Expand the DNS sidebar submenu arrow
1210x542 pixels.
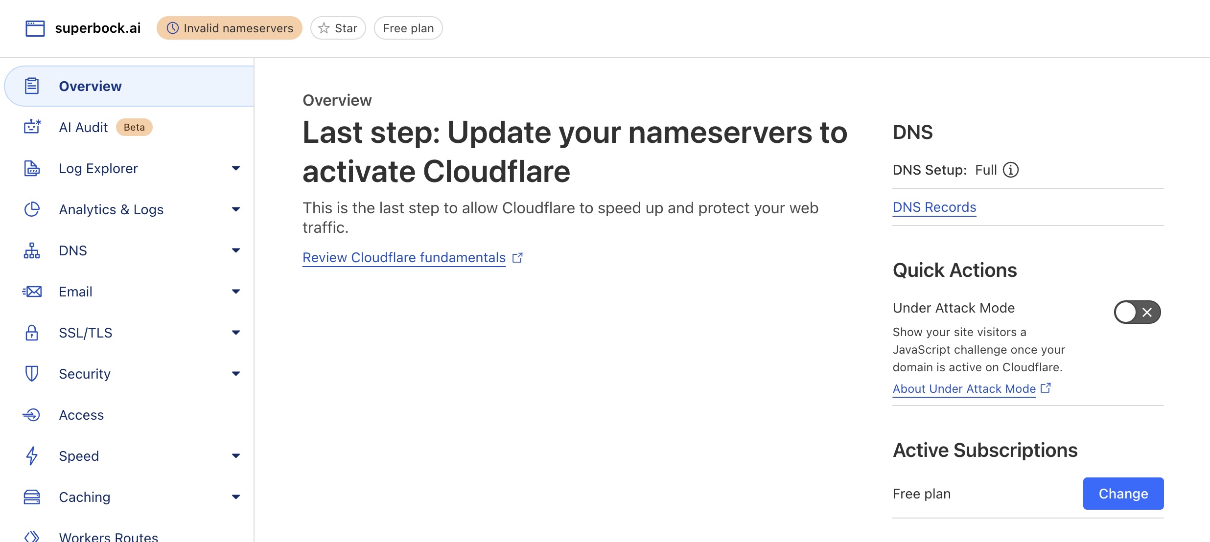[236, 250]
